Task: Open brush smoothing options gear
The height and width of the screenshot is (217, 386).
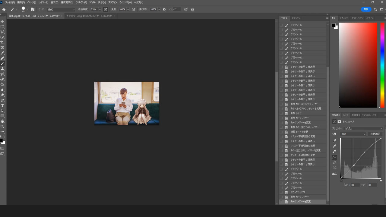Action: (164, 9)
